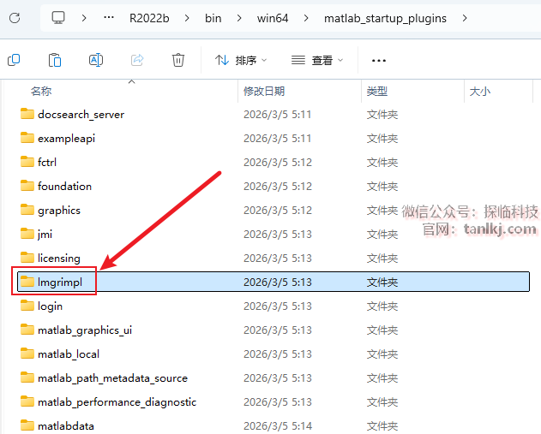Select the matlab_graphics_ui folder row

pos(84,330)
